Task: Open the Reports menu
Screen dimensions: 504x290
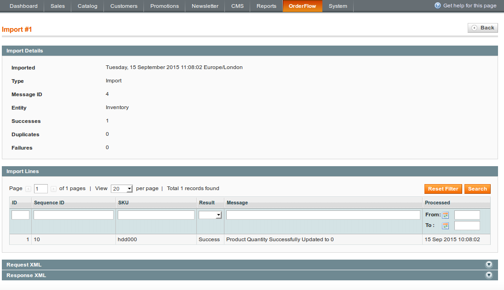Action: pyautogui.click(x=266, y=6)
